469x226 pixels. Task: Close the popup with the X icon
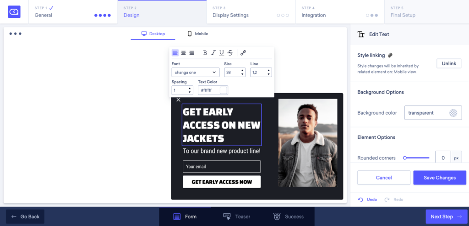pyautogui.click(x=179, y=100)
